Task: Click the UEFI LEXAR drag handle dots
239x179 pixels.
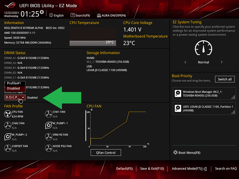Action: point(233,112)
